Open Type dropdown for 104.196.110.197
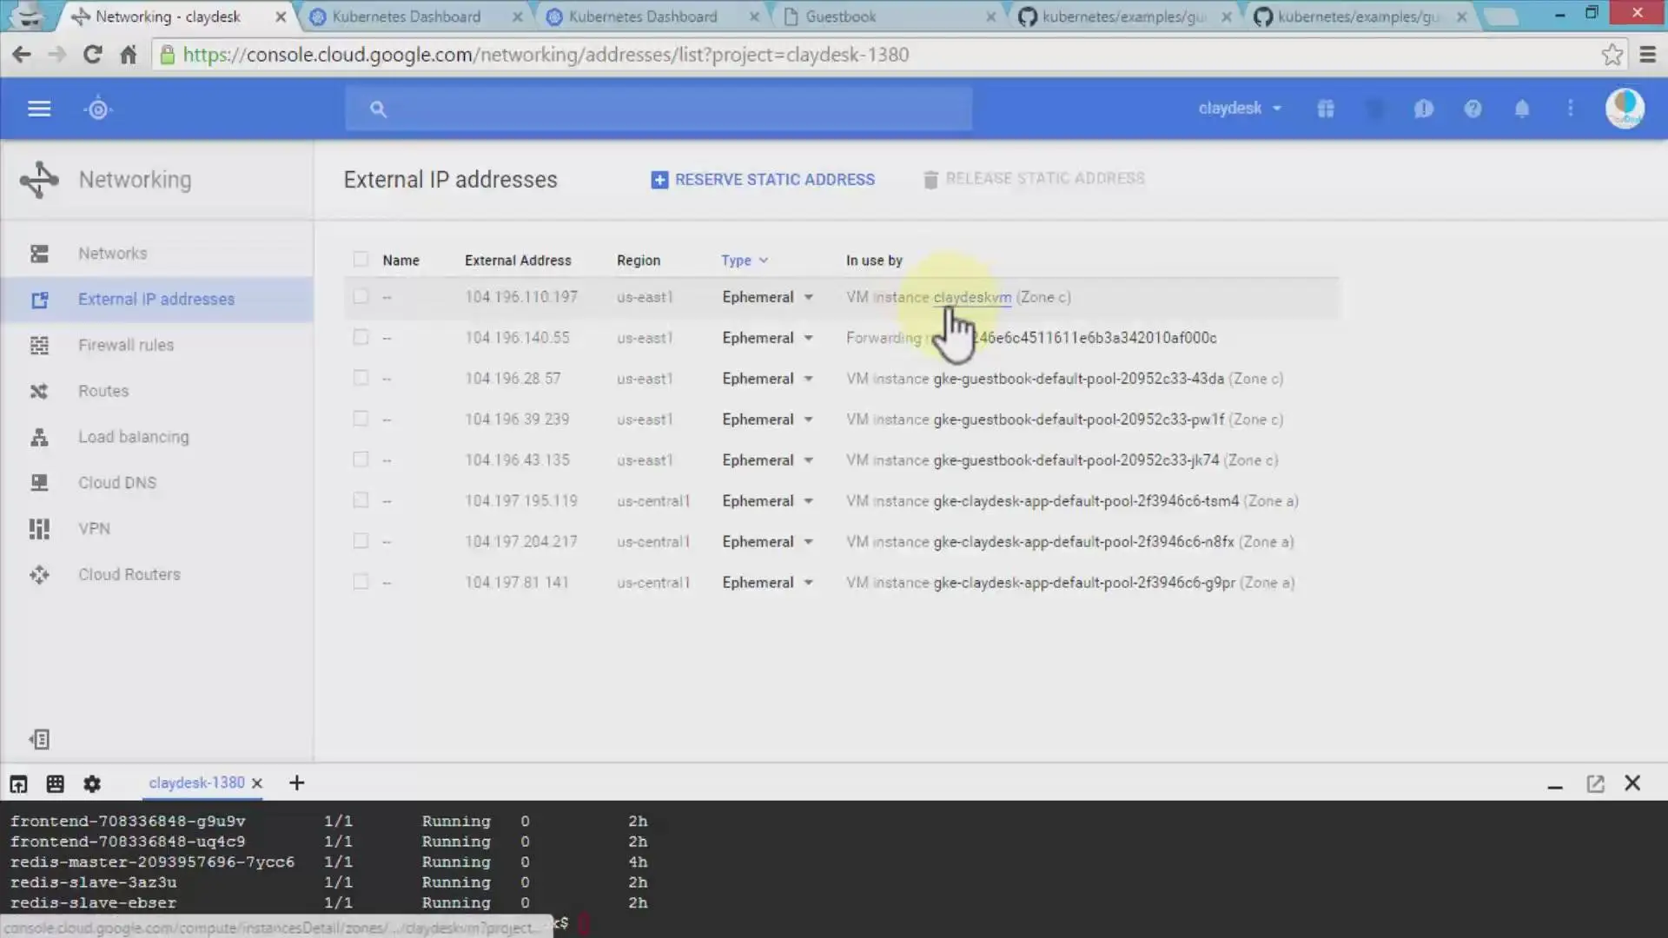The image size is (1668, 938). click(767, 297)
